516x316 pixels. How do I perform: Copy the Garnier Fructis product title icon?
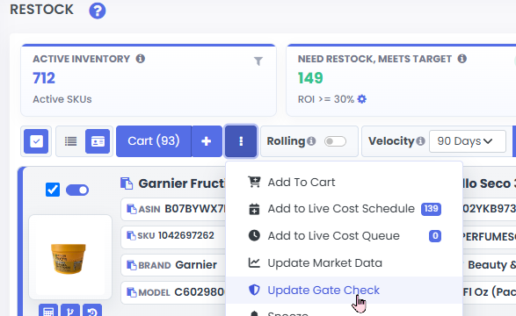[x=127, y=183]
